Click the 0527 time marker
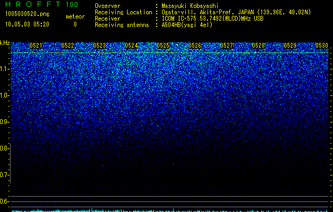Image resolution: width=333 pixels, height=212 pixels. (227, 46)
